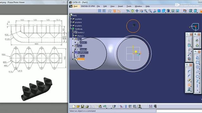This screenshot has width=202, height=113.
Task: Open Spline tool flyout arrow
Action: pyautogui.click(x=199, y=73)
